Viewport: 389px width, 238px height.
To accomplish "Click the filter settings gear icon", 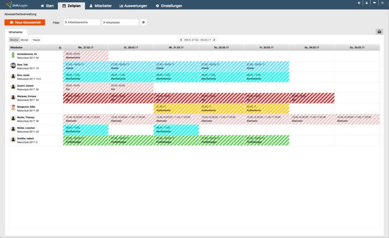I will (x=143, y=22).
